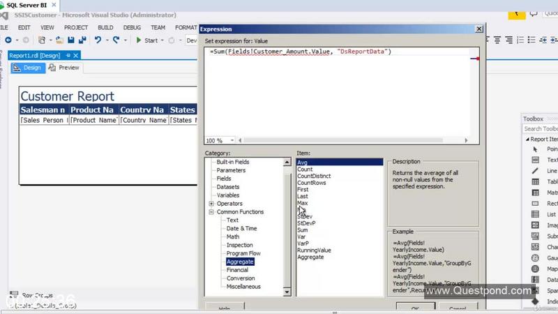Image resolution: width=558 pixels, height=314 pixels.
Task: Open the PROJECT menu
Action: pos(76,27)
